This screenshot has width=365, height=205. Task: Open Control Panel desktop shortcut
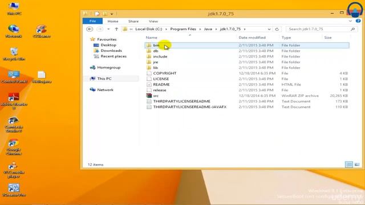[14, 77]
